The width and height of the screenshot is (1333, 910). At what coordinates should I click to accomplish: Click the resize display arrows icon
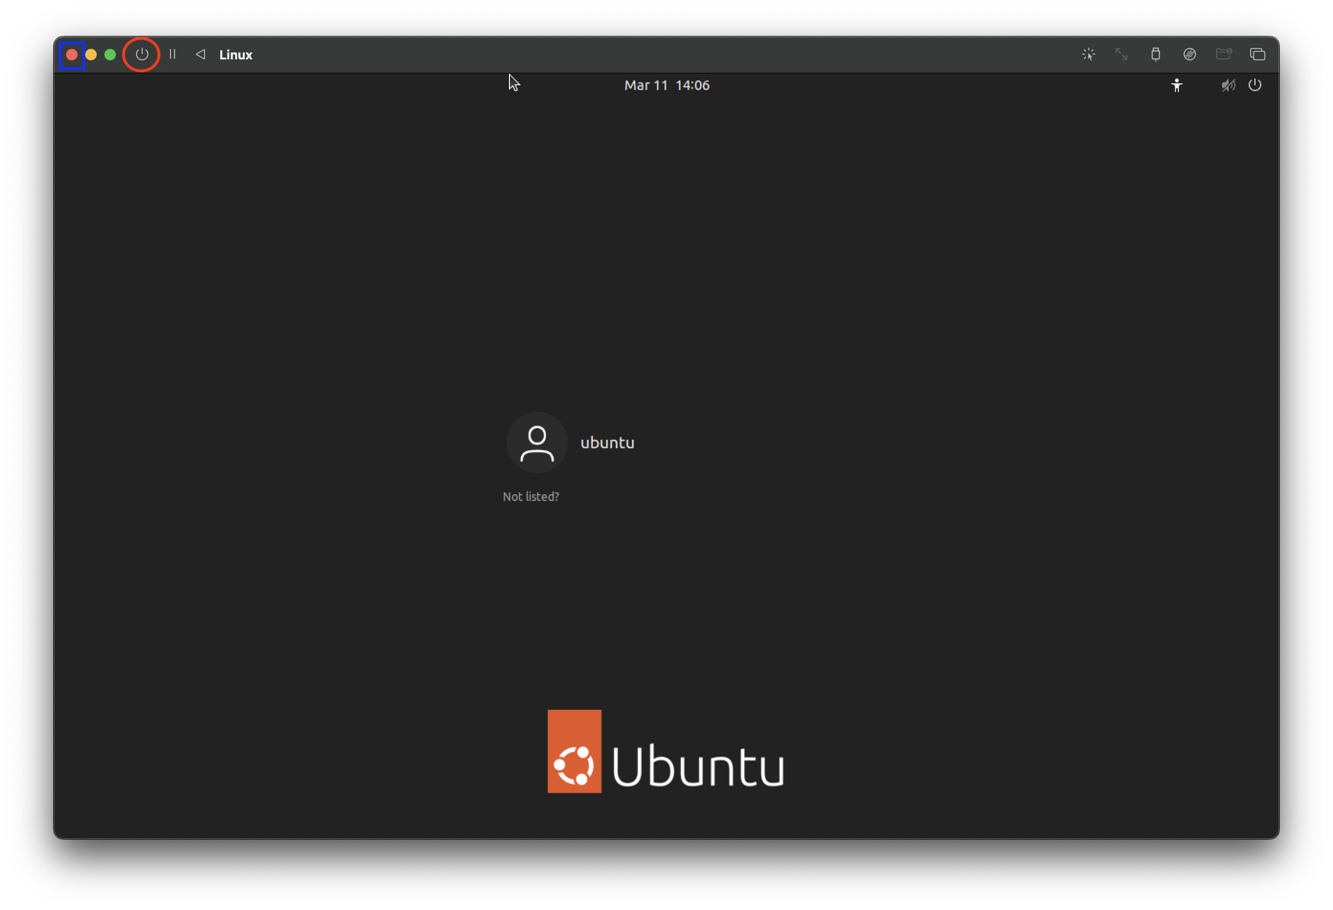[1121, 55]
